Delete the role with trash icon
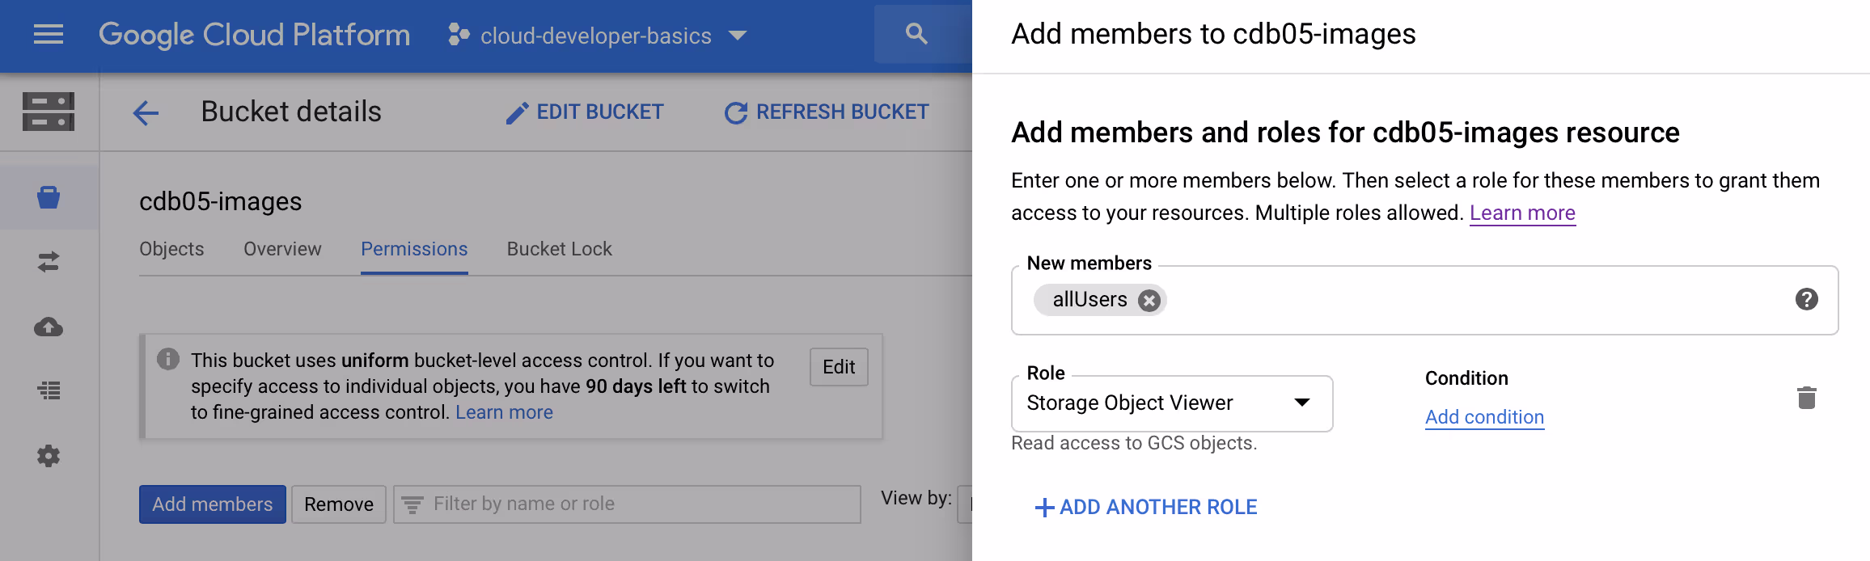Viewport: 1870px width, 561px height. [1806, 398]
